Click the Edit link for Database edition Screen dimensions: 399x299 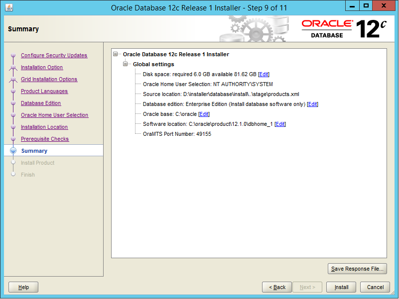coord(312,104)
